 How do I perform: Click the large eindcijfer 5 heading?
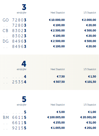click(24, 99)
